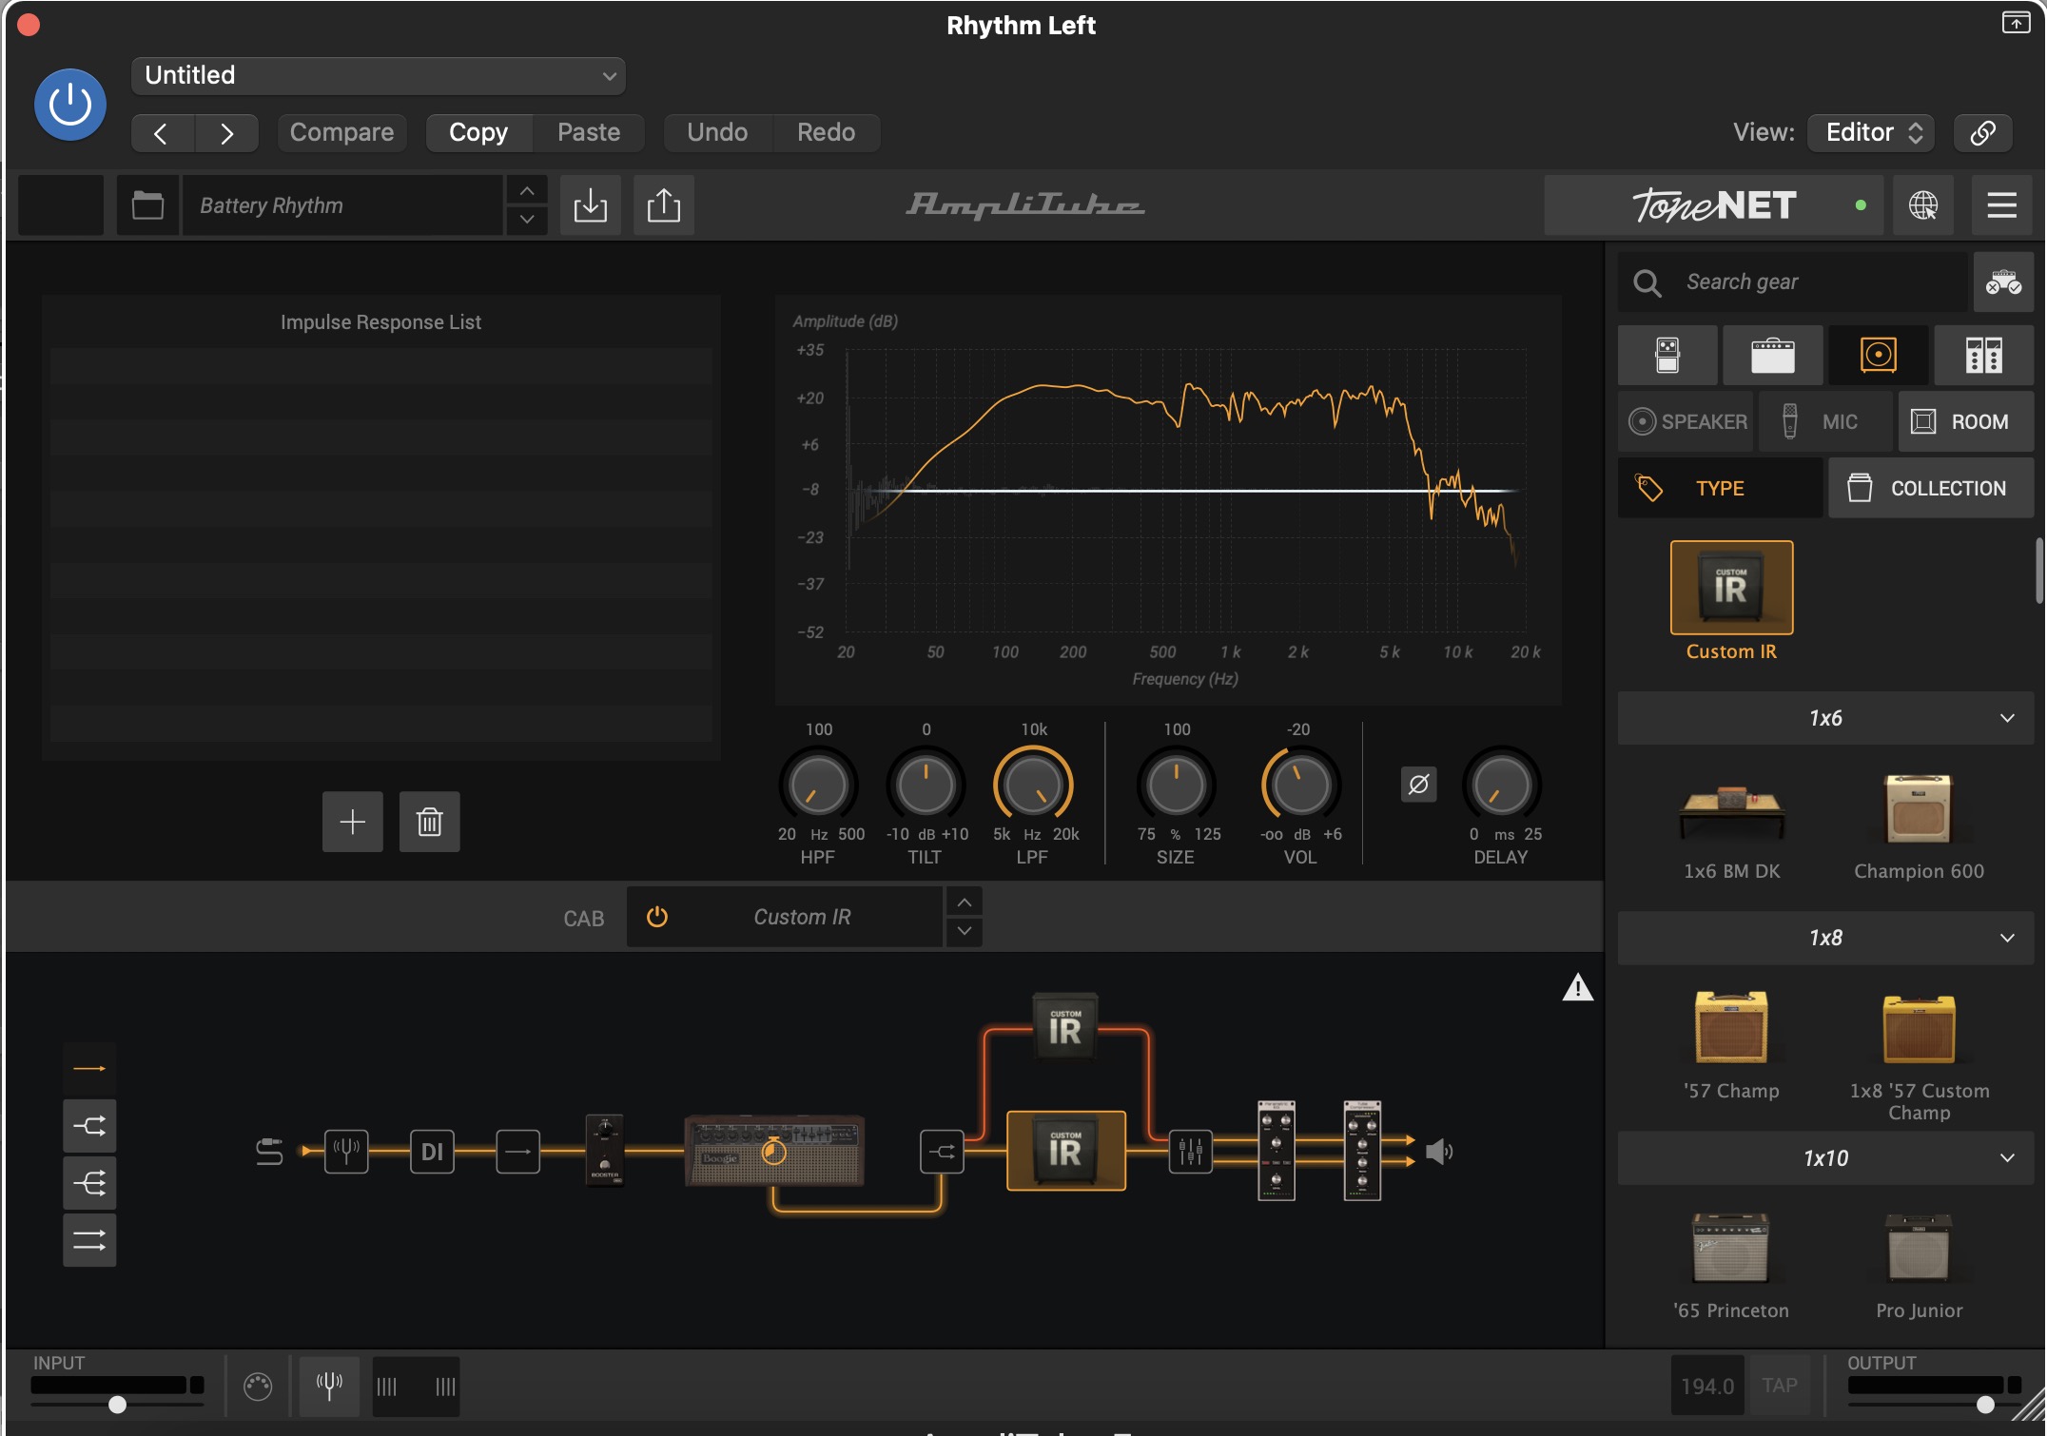The image size is (2047, 1436).
Task: Click the link chain icon
Action: coord(1983,132)
